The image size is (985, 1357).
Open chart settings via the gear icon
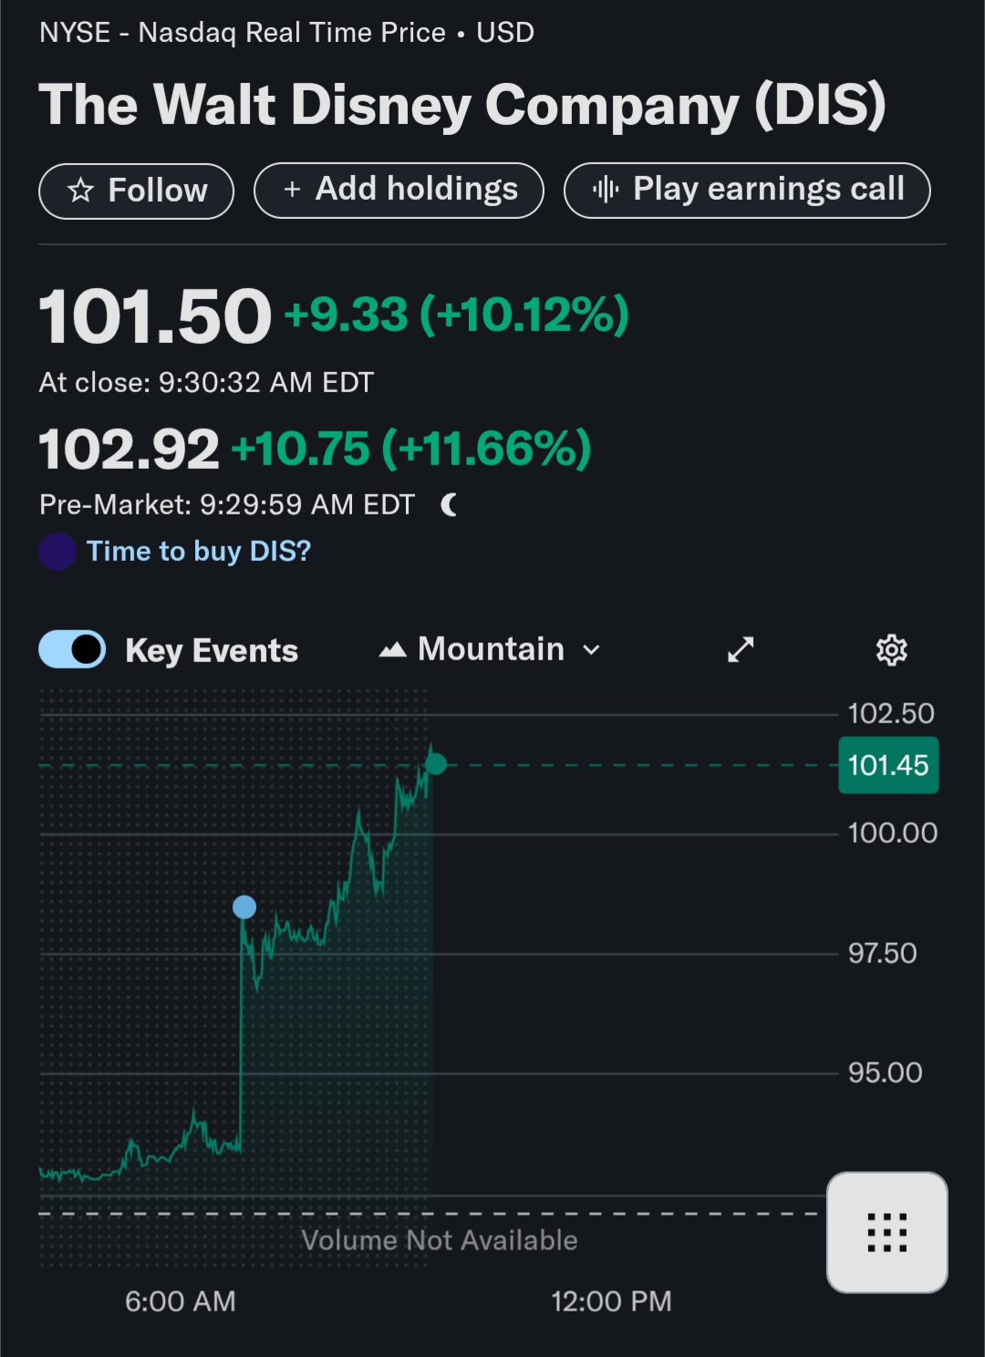pos(891,650)
